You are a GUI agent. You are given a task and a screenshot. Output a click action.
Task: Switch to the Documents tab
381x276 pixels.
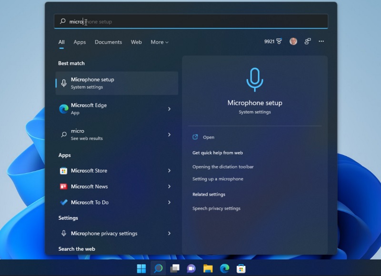[x=108, y=42]
